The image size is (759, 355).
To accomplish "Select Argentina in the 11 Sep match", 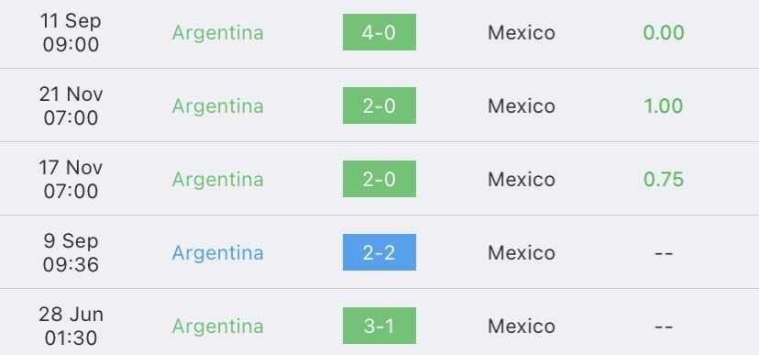I will click(218, 33).
